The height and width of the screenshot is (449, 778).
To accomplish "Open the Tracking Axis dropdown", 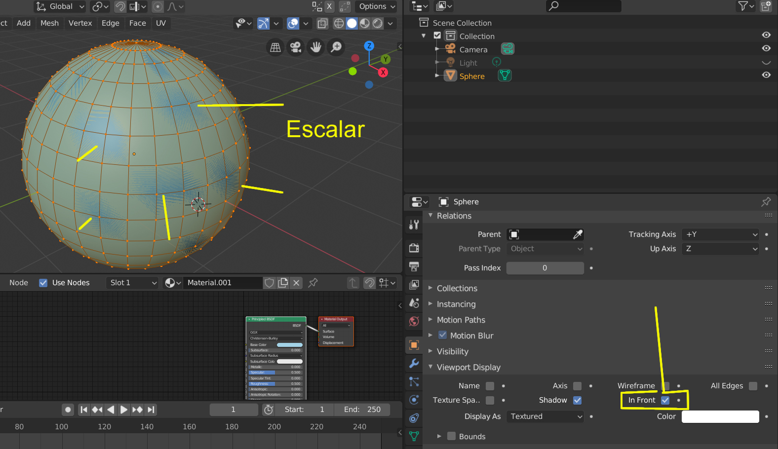I will point(721,234).
